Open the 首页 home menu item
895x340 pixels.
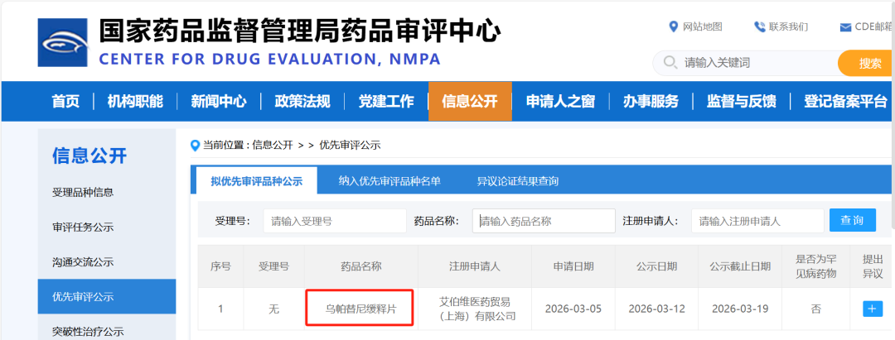[x=65, y=101]
